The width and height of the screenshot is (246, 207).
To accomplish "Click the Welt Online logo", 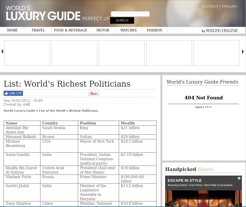I will click(220, 30).
